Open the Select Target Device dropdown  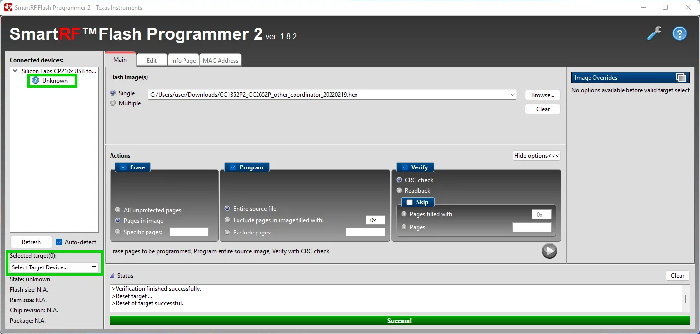click(x=54, y=267)
